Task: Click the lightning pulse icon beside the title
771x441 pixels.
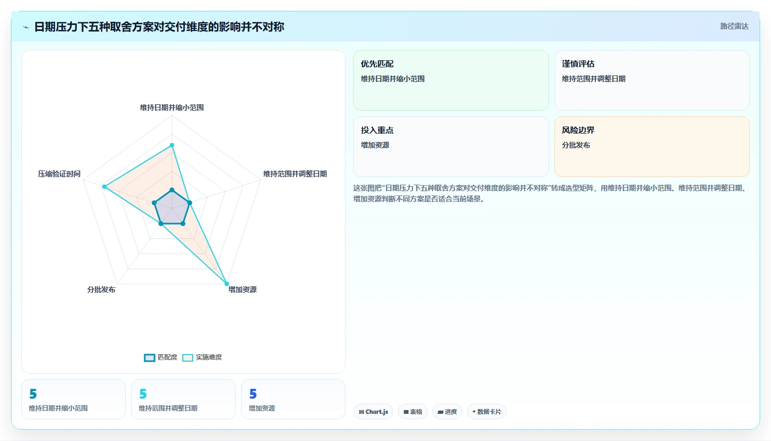Action: (x=26, y=27)
